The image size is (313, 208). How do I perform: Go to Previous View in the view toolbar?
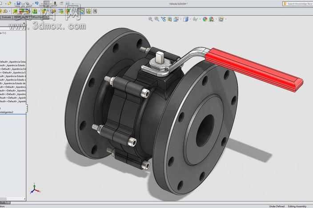(164, 19)
